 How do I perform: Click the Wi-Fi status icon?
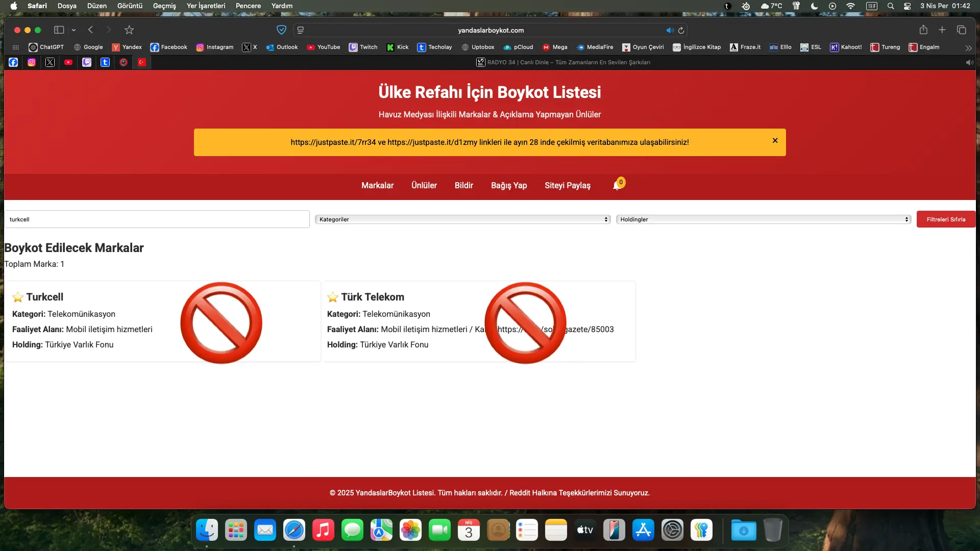pyautogui.click(x=850, y=6)
